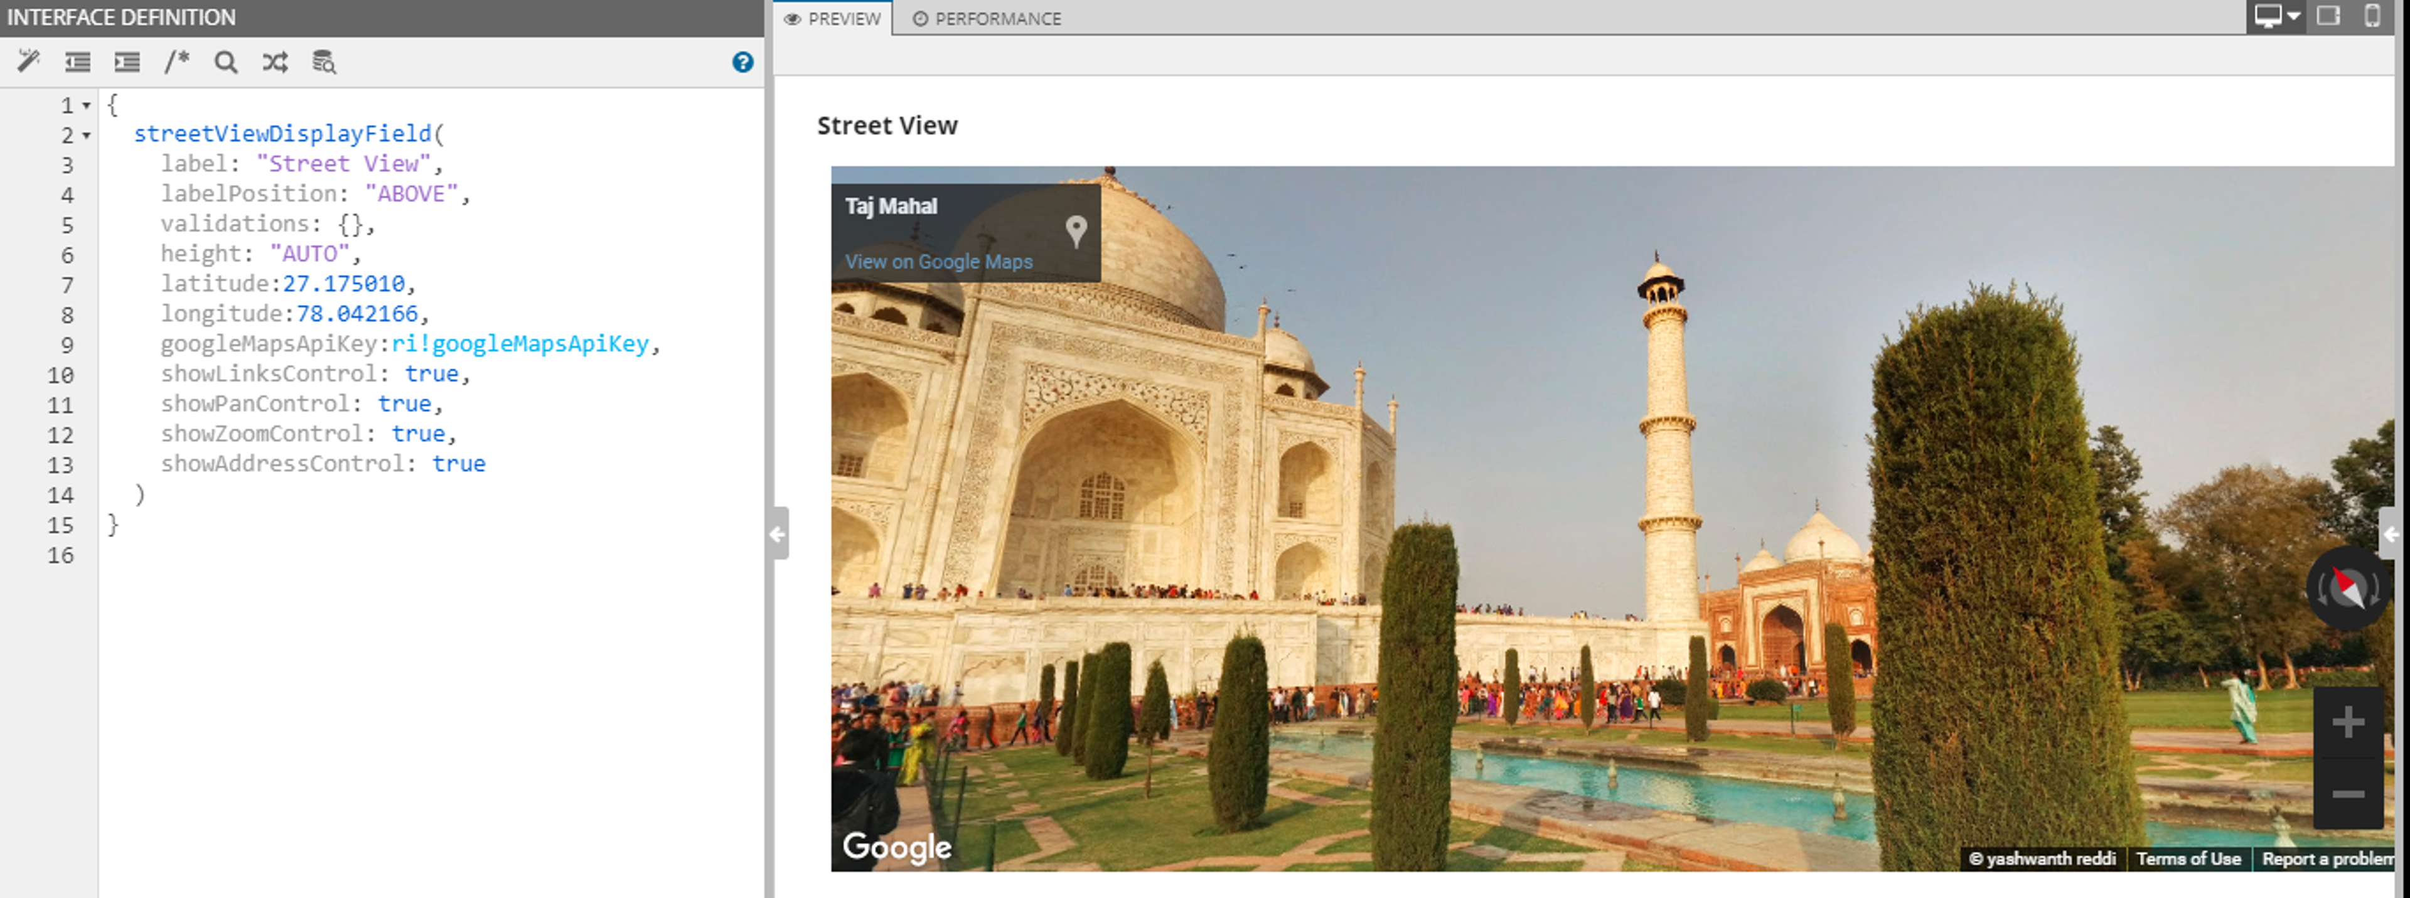
Task: Click the "Street View" label string
Action: tap(343, 164)
